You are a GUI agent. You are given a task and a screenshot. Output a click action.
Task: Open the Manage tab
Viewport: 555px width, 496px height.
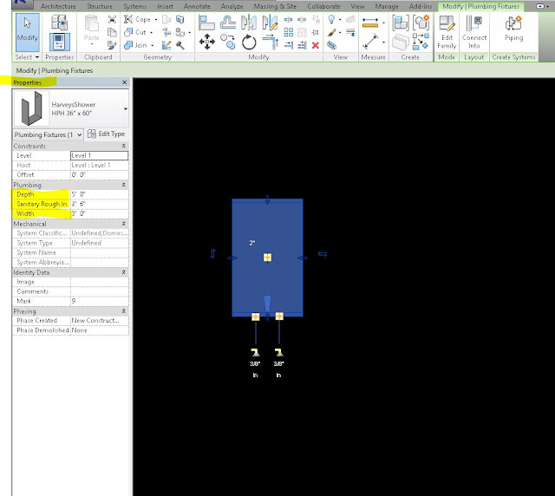387,6
